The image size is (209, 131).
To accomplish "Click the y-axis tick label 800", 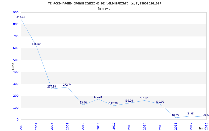I will [16, 24].
